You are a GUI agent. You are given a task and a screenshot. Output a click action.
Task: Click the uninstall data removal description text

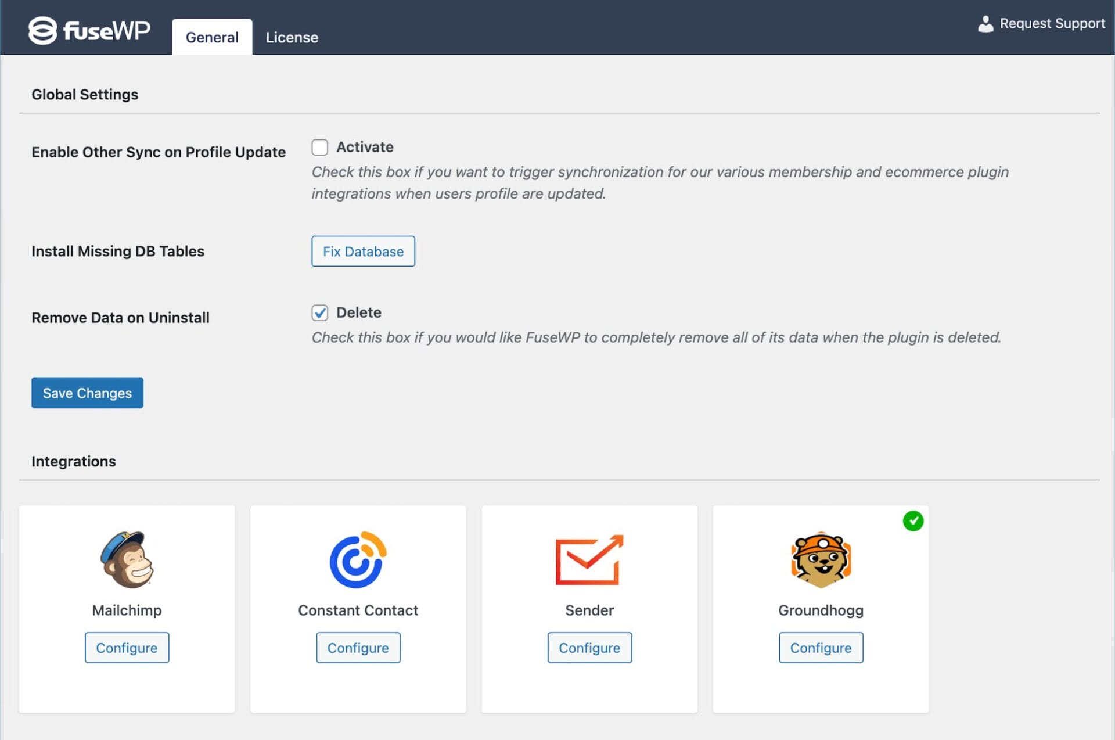[x=656, y=337]
